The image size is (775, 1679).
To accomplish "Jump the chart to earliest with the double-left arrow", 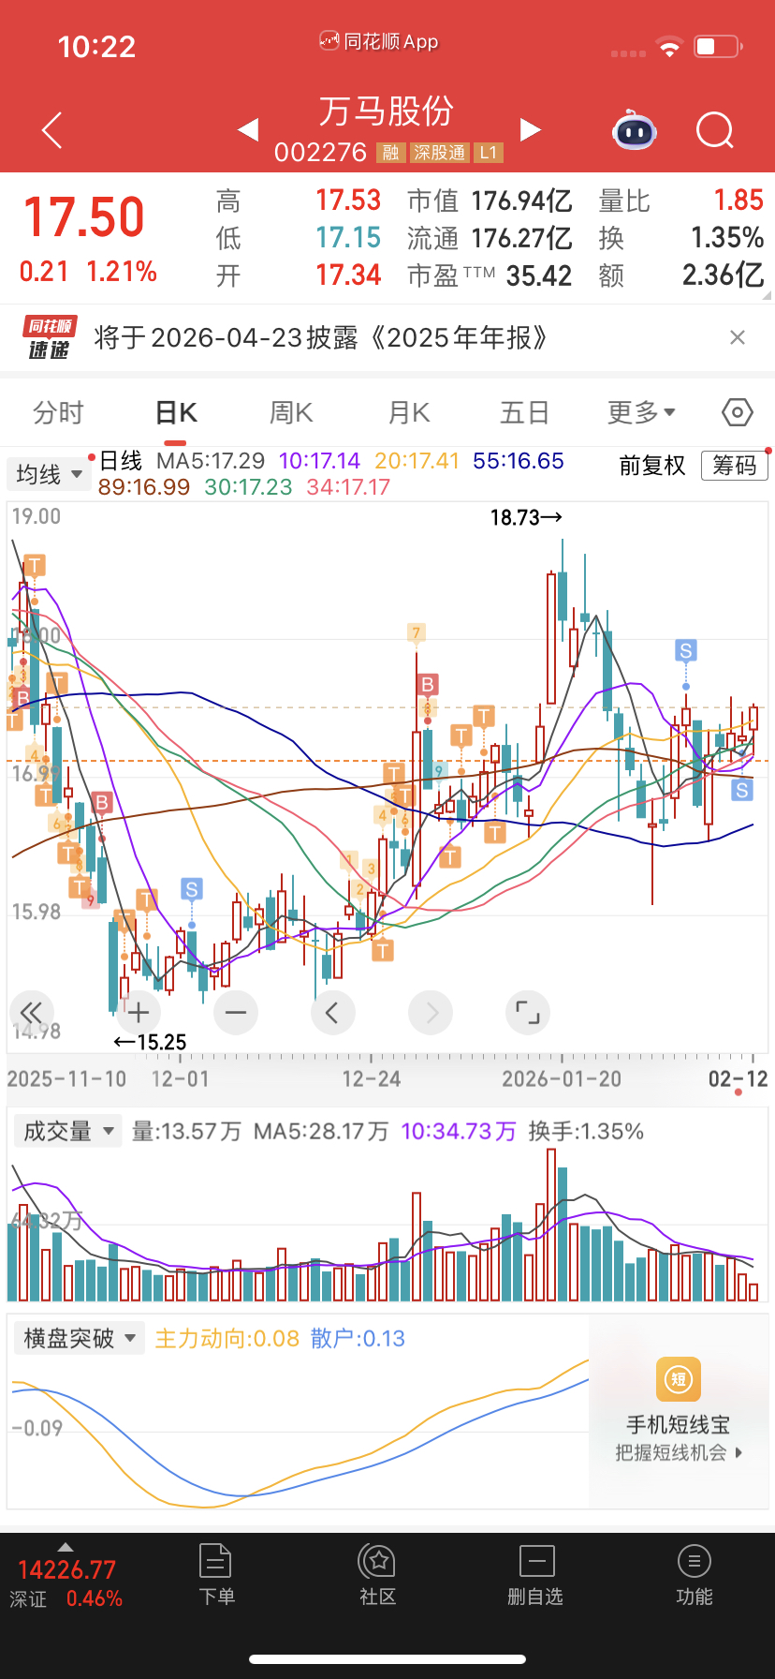I will coord(31,1012).
